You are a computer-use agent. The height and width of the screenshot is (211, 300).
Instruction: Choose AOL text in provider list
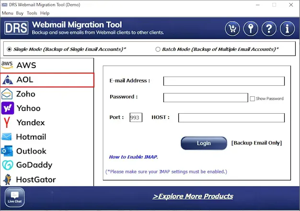tap(25, 80)
